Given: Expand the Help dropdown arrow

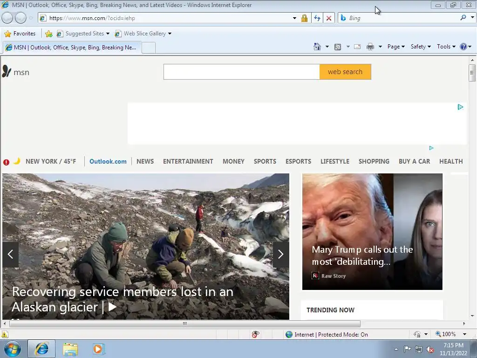Looking at the screenshot, I should 470,47.
